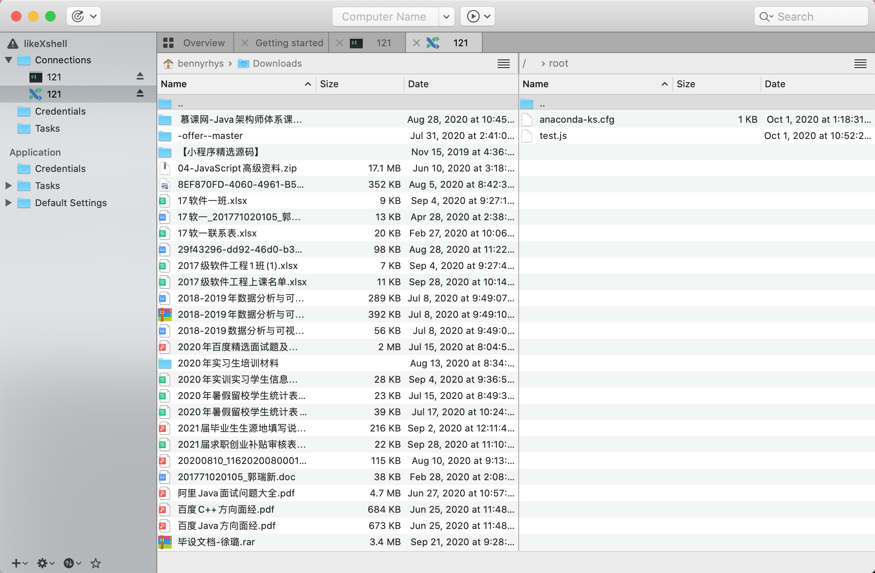Select the 121 file transfer connection in sidebar
The image size is (875, 573).
pos(79,94)
